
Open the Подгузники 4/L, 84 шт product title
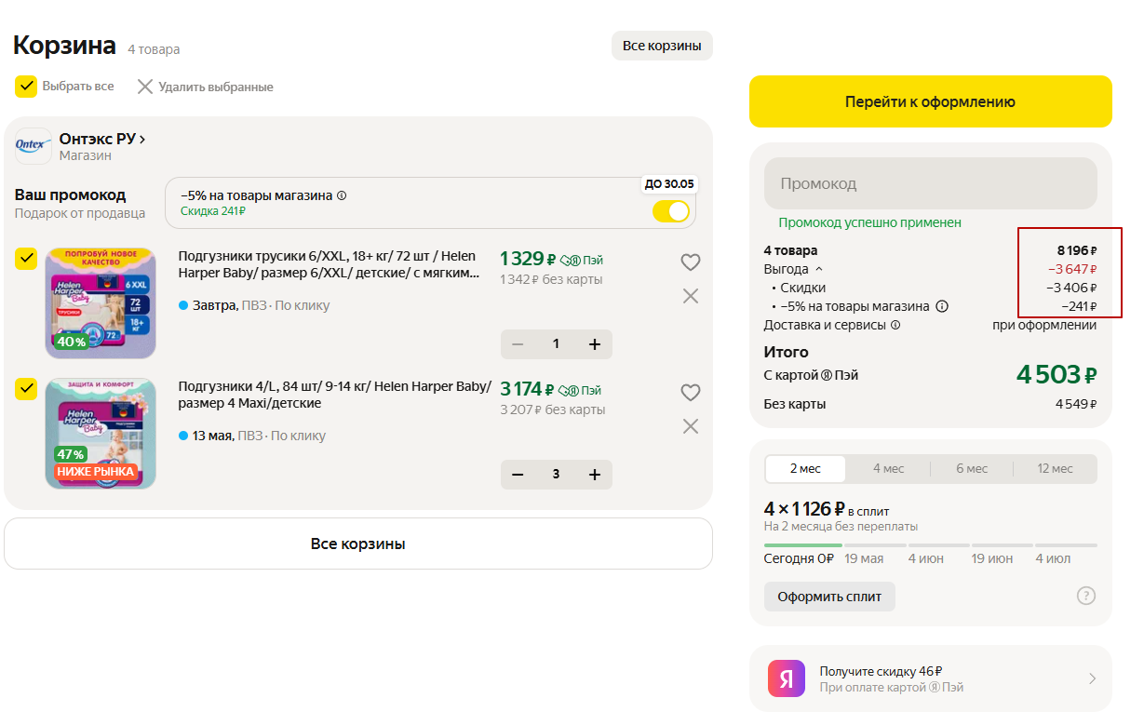coord(335,395)
